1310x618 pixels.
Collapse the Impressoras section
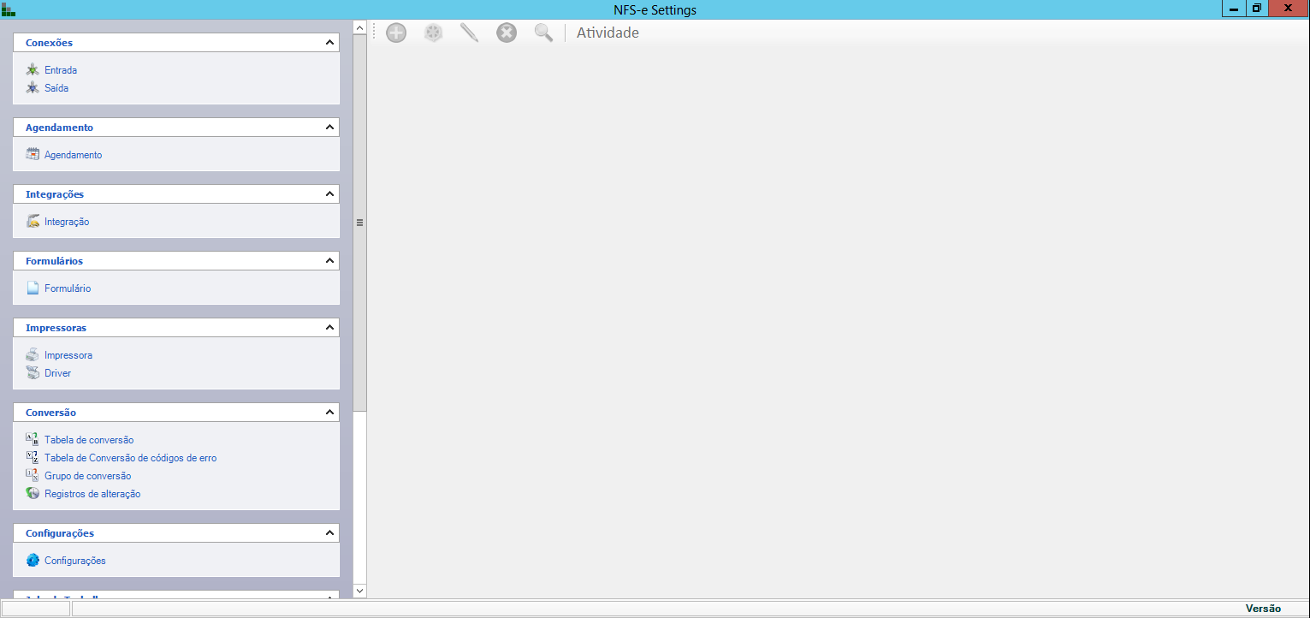pyautogui.click(x=330, y=328)
